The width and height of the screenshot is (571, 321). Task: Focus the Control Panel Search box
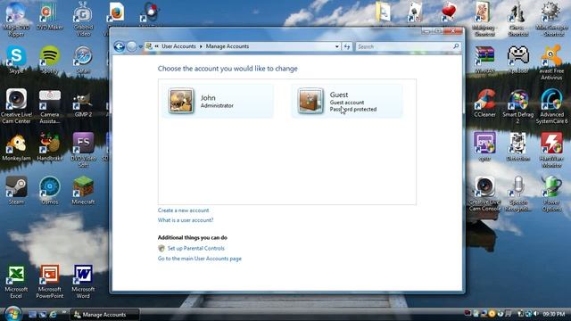pos(408,46)
